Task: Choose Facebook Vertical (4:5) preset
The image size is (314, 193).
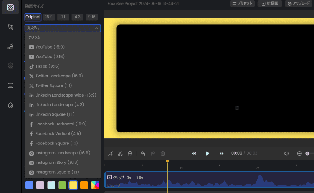Action: [63, 134]
